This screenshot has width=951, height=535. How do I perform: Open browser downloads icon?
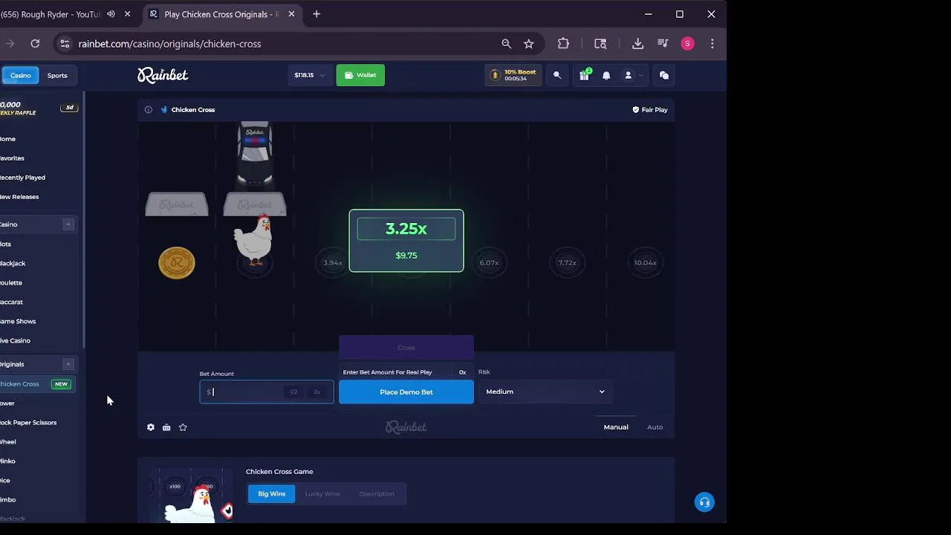pos(637,44)
